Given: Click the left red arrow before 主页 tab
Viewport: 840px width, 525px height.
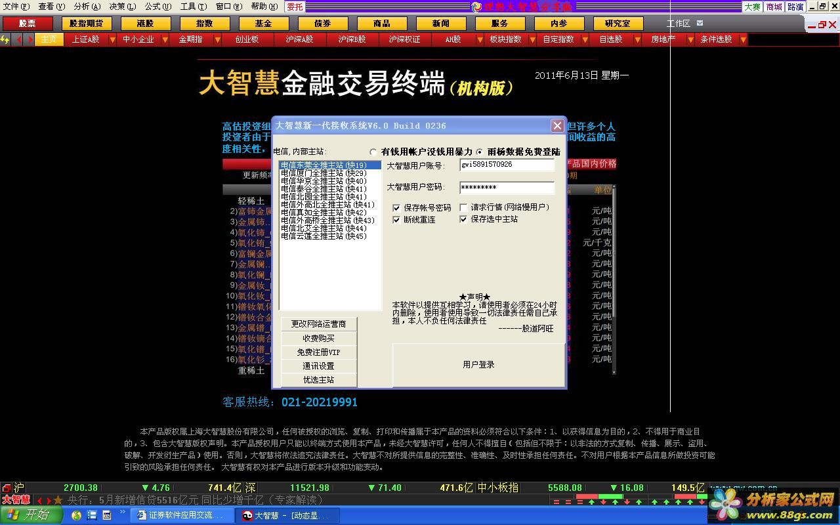Looking at the screenshot, I should tap(19, 39).
